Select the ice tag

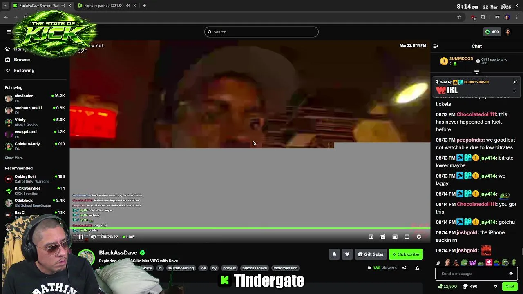(x=203, y=268)
